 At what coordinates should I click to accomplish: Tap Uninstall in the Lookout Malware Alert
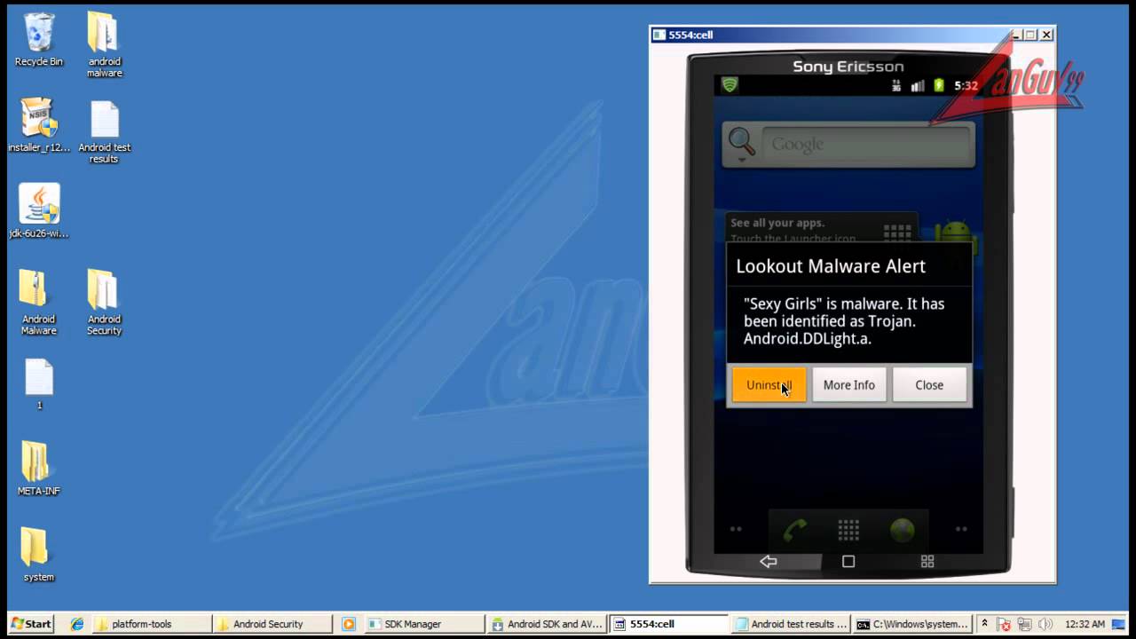tap(769, 385)
